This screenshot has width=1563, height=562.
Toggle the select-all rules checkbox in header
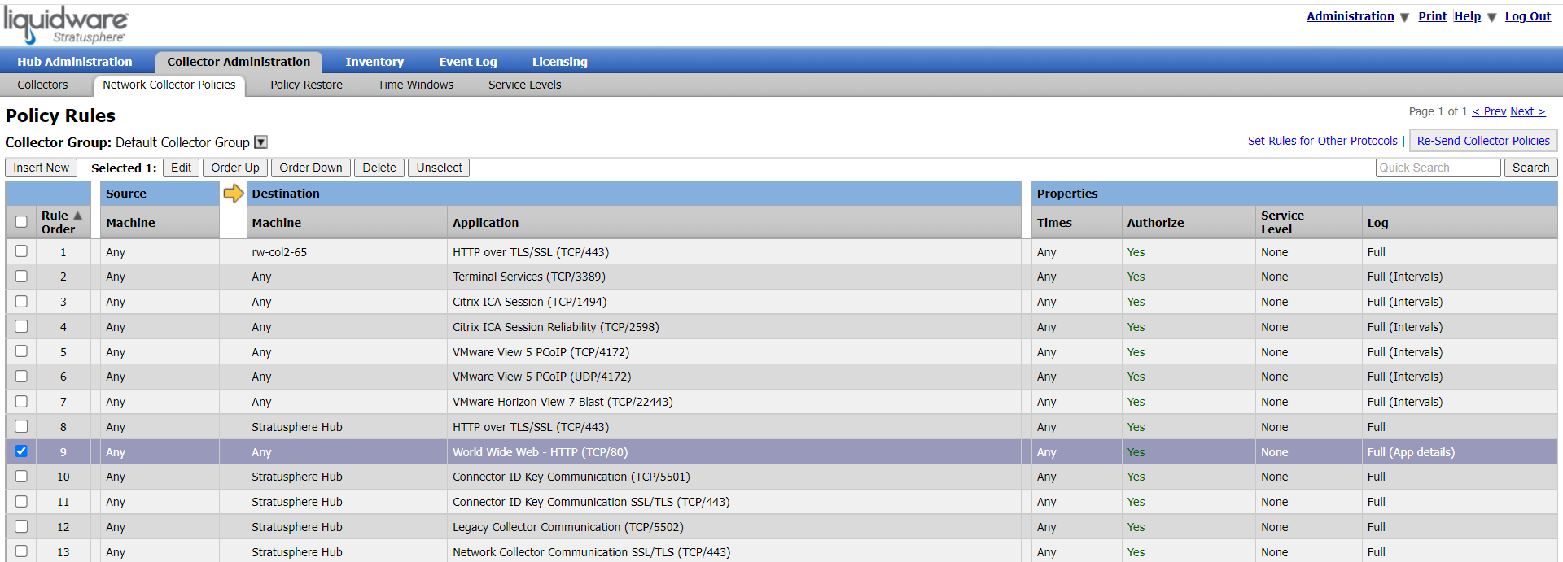21,221
